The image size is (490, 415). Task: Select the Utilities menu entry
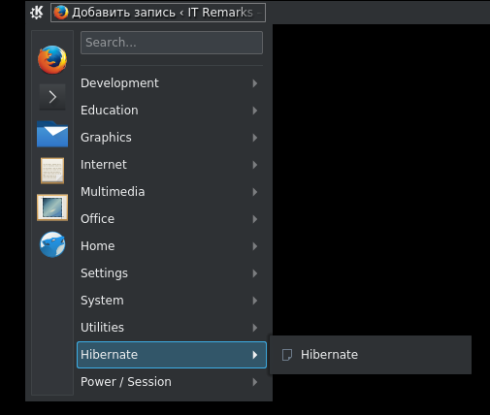click(x=172, y=328)
